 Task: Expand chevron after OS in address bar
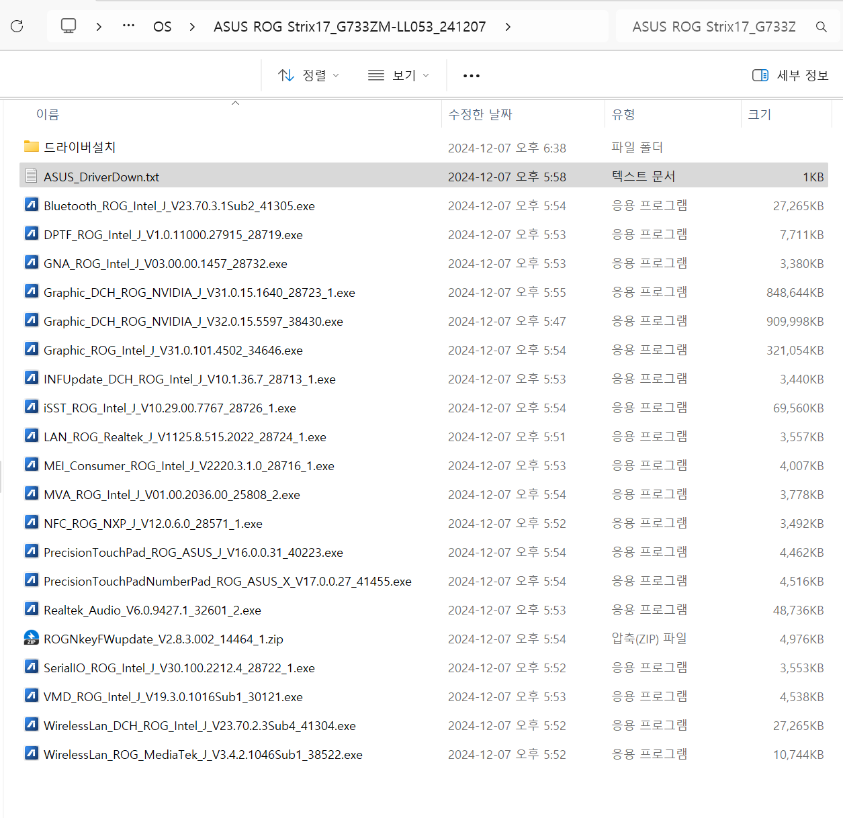point(192,27)
